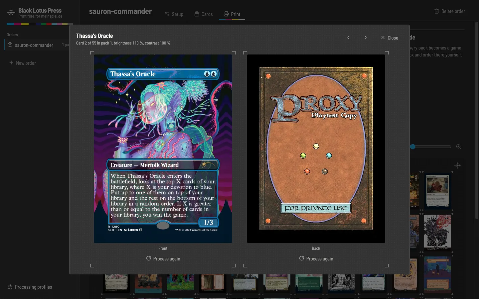Go to previous card with left chevron
This screenshot has width=479, height=299.
click(348, 38)
